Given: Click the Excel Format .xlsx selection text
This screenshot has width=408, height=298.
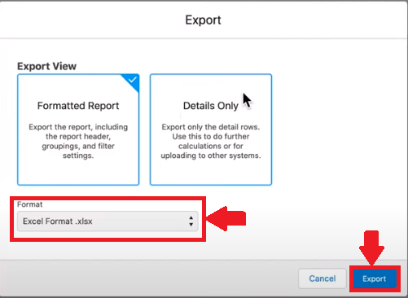Looking at the screenshot, I should tap(58, 221).
